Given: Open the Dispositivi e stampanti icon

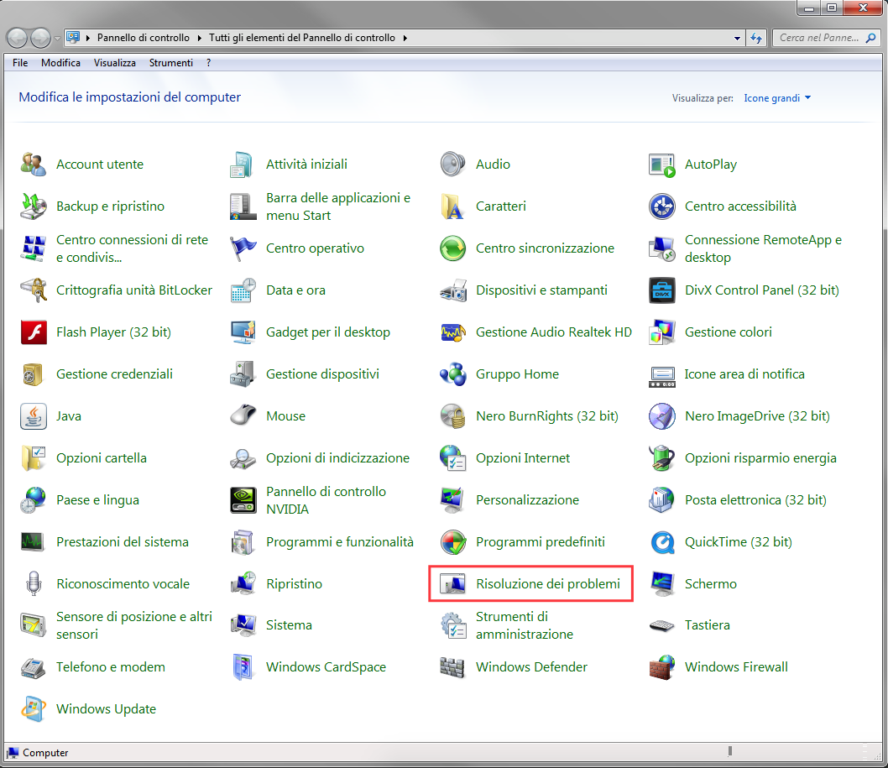Looking at the screenshot, I should pyautogui.click(x=452, y=290).
